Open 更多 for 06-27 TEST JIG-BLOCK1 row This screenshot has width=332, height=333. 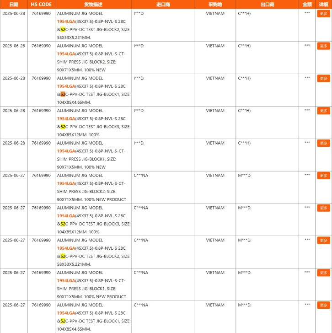tap(323, 305)
